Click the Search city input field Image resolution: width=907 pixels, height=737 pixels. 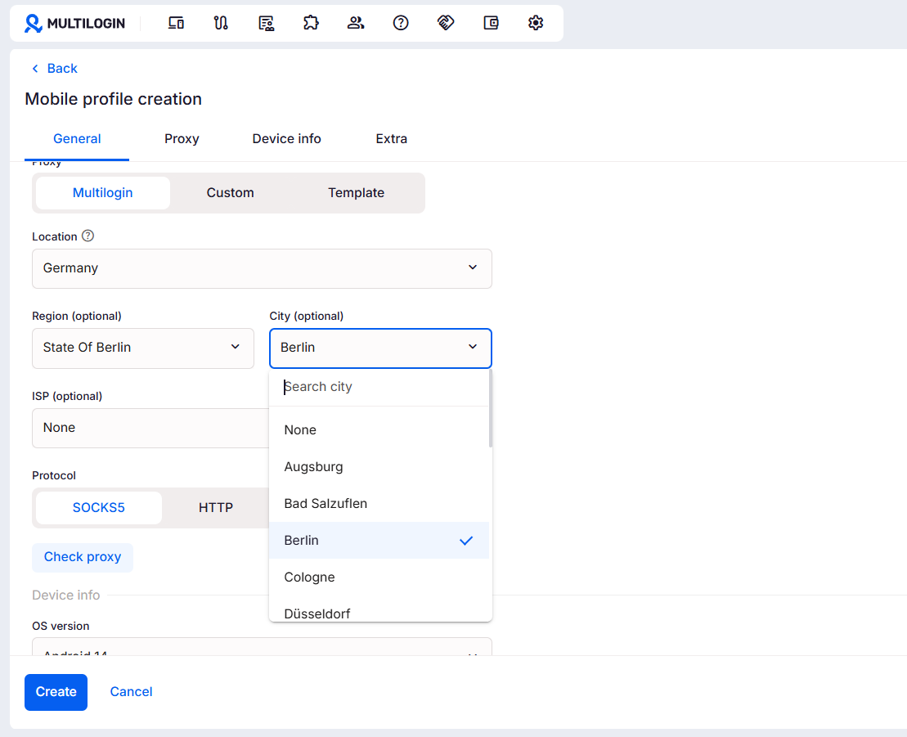tap(380, 387)
